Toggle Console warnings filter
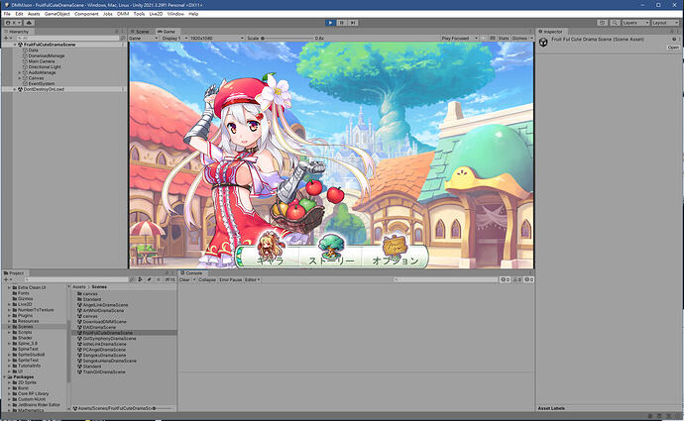The width and height of the screenshot is (684, 421). [516, 279]
